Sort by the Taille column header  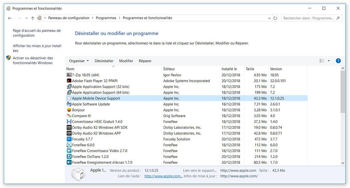coord(256,69)
